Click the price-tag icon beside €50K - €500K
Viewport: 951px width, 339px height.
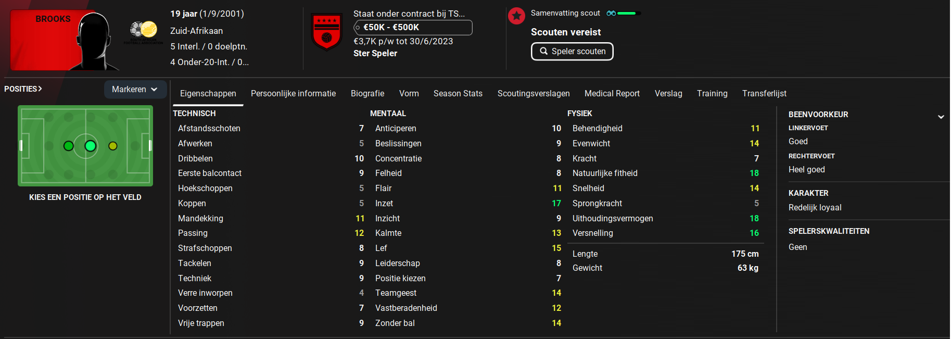click(x=358, y=28)
